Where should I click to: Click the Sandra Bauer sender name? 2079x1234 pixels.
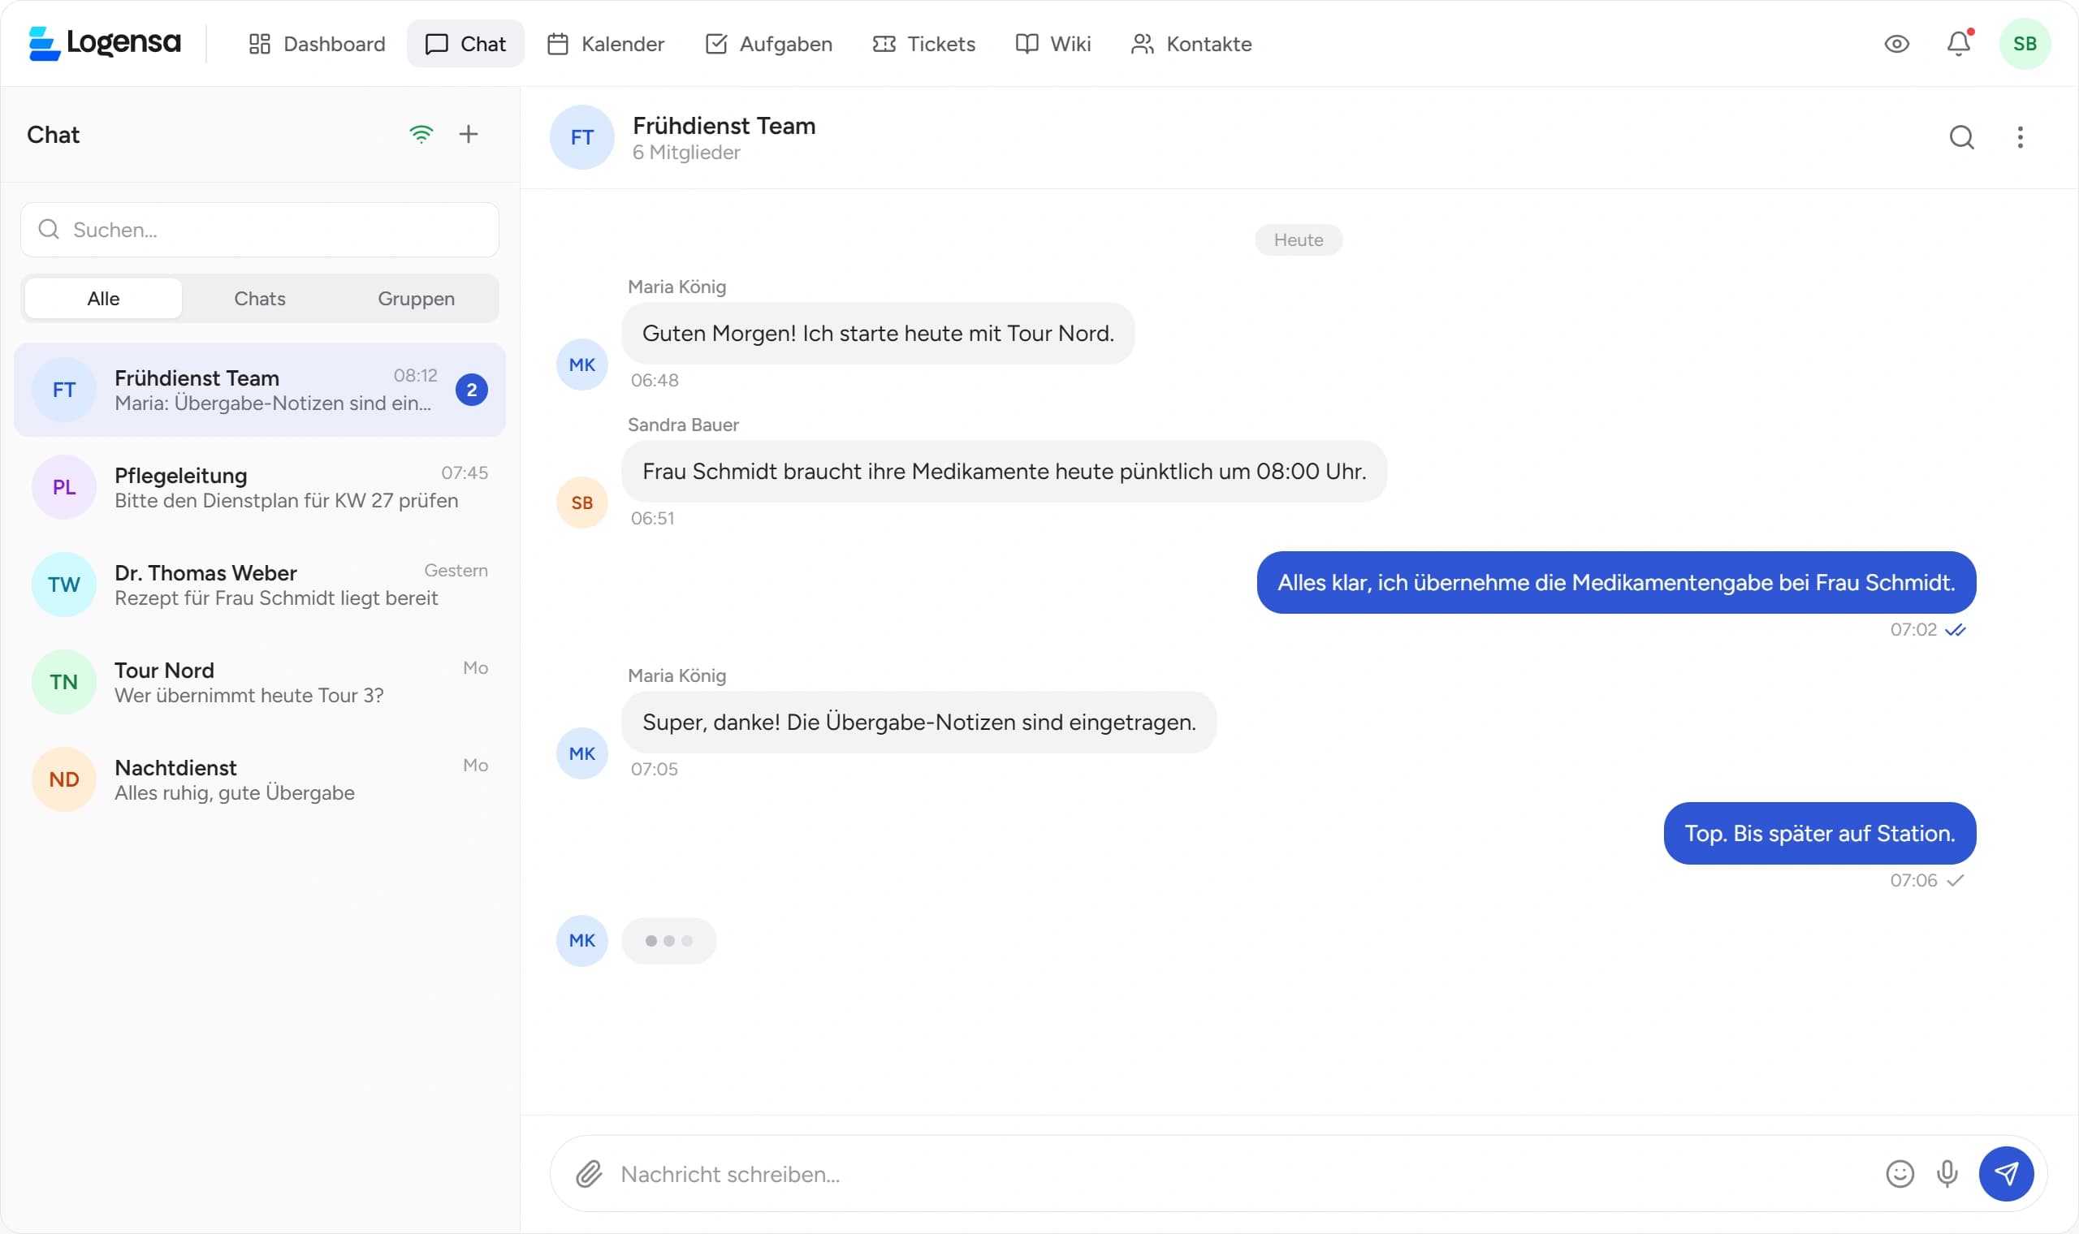pos(683,425)
